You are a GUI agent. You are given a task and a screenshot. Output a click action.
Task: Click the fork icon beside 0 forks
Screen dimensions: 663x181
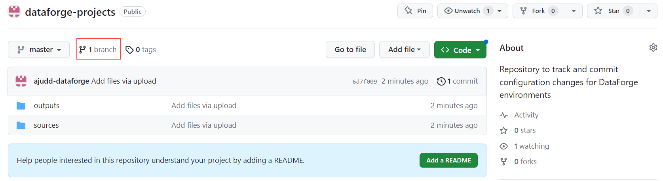pos(504,162)
